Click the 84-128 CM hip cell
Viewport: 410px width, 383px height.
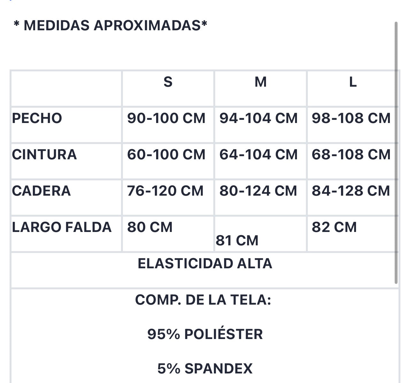[x=351, y=191]
